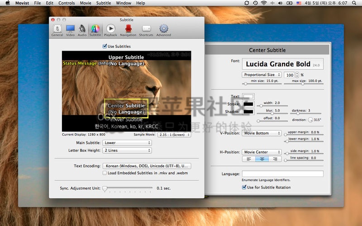Click the size percent stepper arrows
Viewport: 362px width, 226px height.
click(x=297, y=75)
